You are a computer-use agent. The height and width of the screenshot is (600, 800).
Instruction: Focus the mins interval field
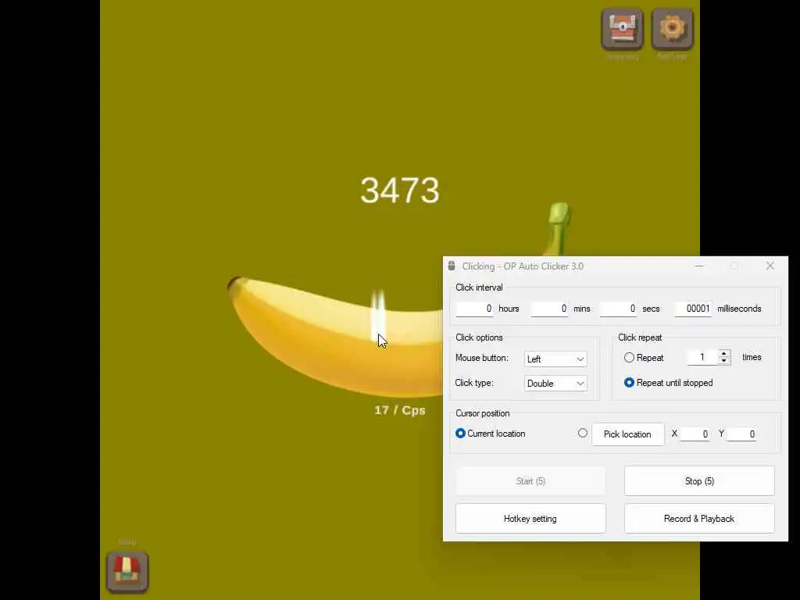[549, 309]
